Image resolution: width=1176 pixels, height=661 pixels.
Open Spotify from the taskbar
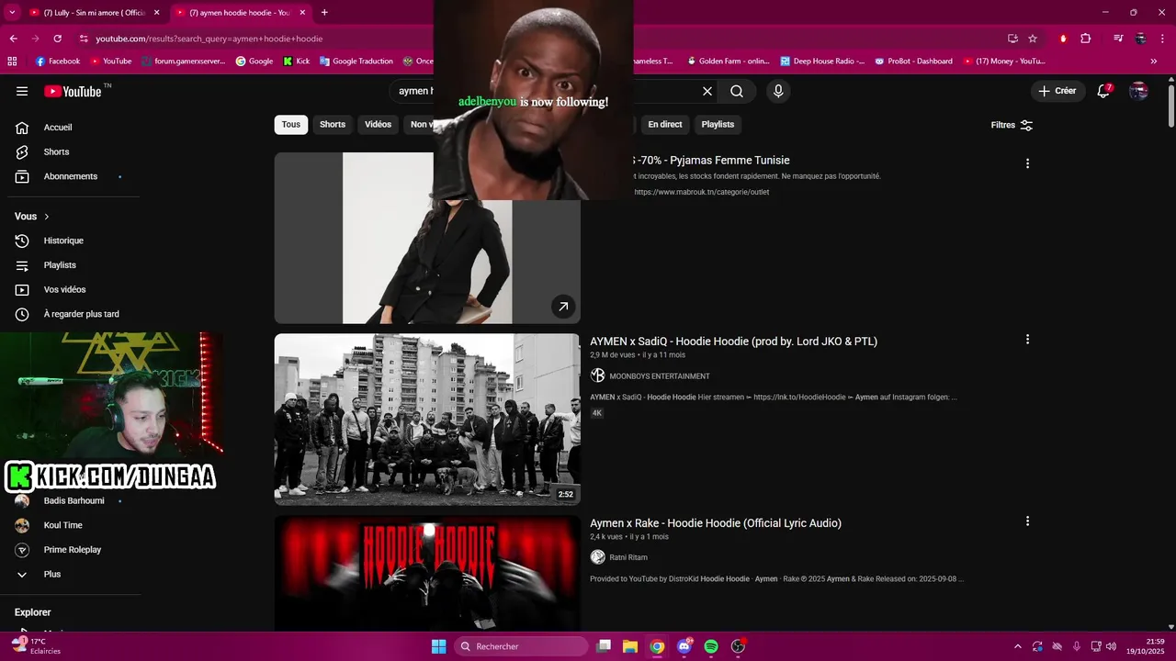(x=711, y=646)
